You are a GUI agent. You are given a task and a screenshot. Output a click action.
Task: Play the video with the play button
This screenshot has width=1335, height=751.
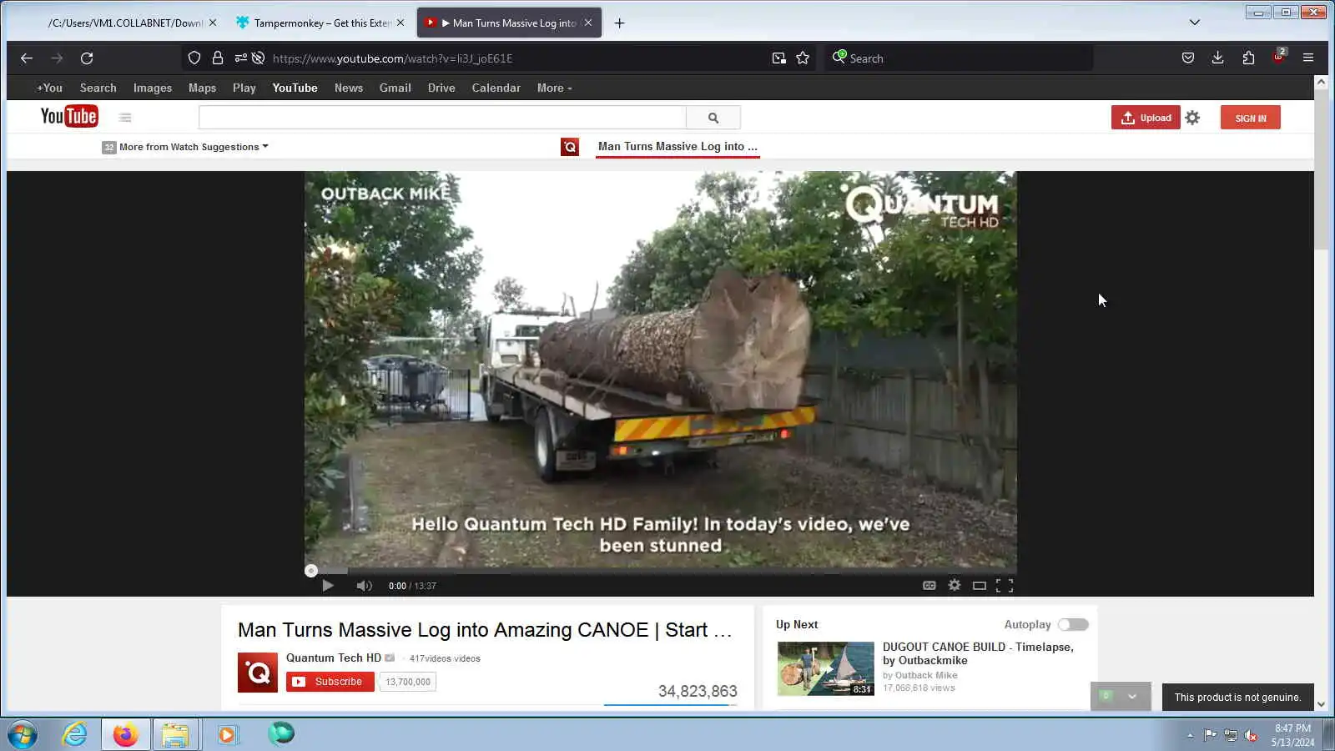point(328,586)
